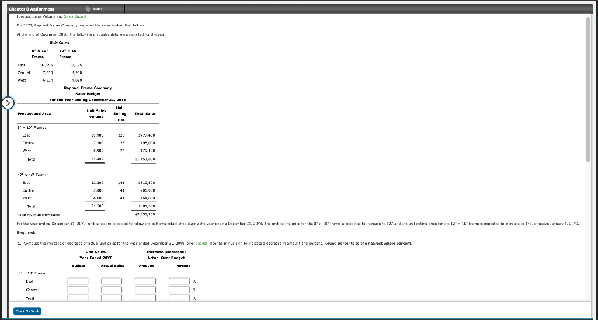The height and width of the screenshot is (320, 598).
Task: Click the West row Actual Sales input field
Action: 112,297
